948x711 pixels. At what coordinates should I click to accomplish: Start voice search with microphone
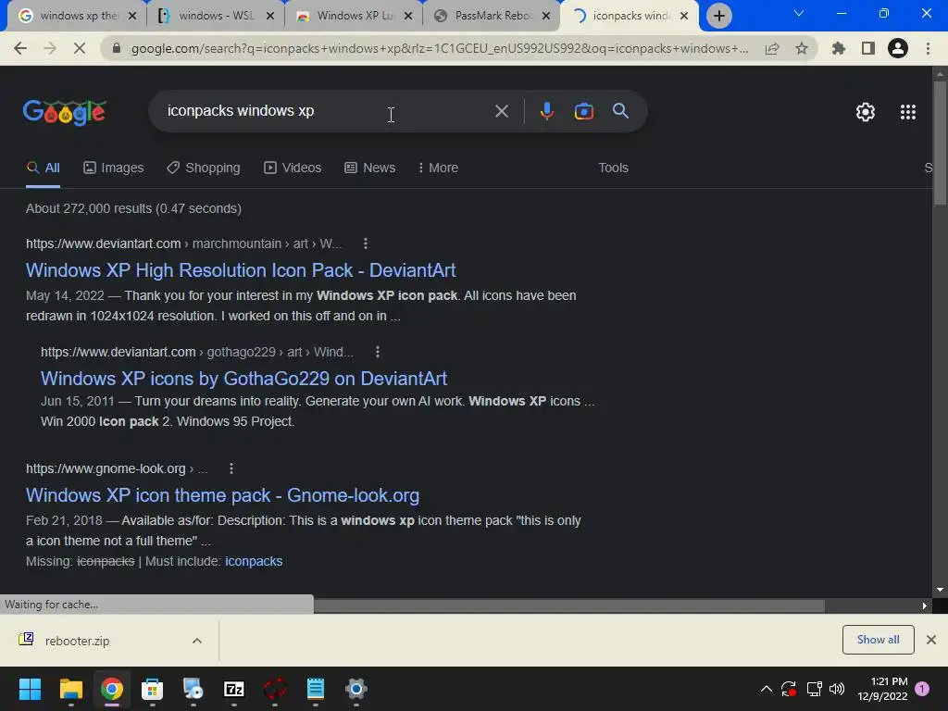pos(546,111)
